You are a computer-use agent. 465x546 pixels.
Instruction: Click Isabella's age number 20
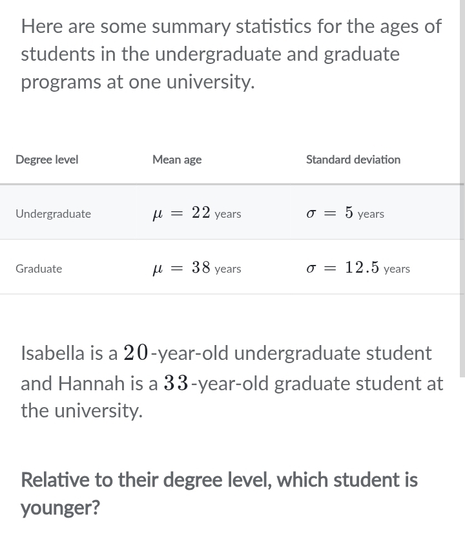pos(136,353)
